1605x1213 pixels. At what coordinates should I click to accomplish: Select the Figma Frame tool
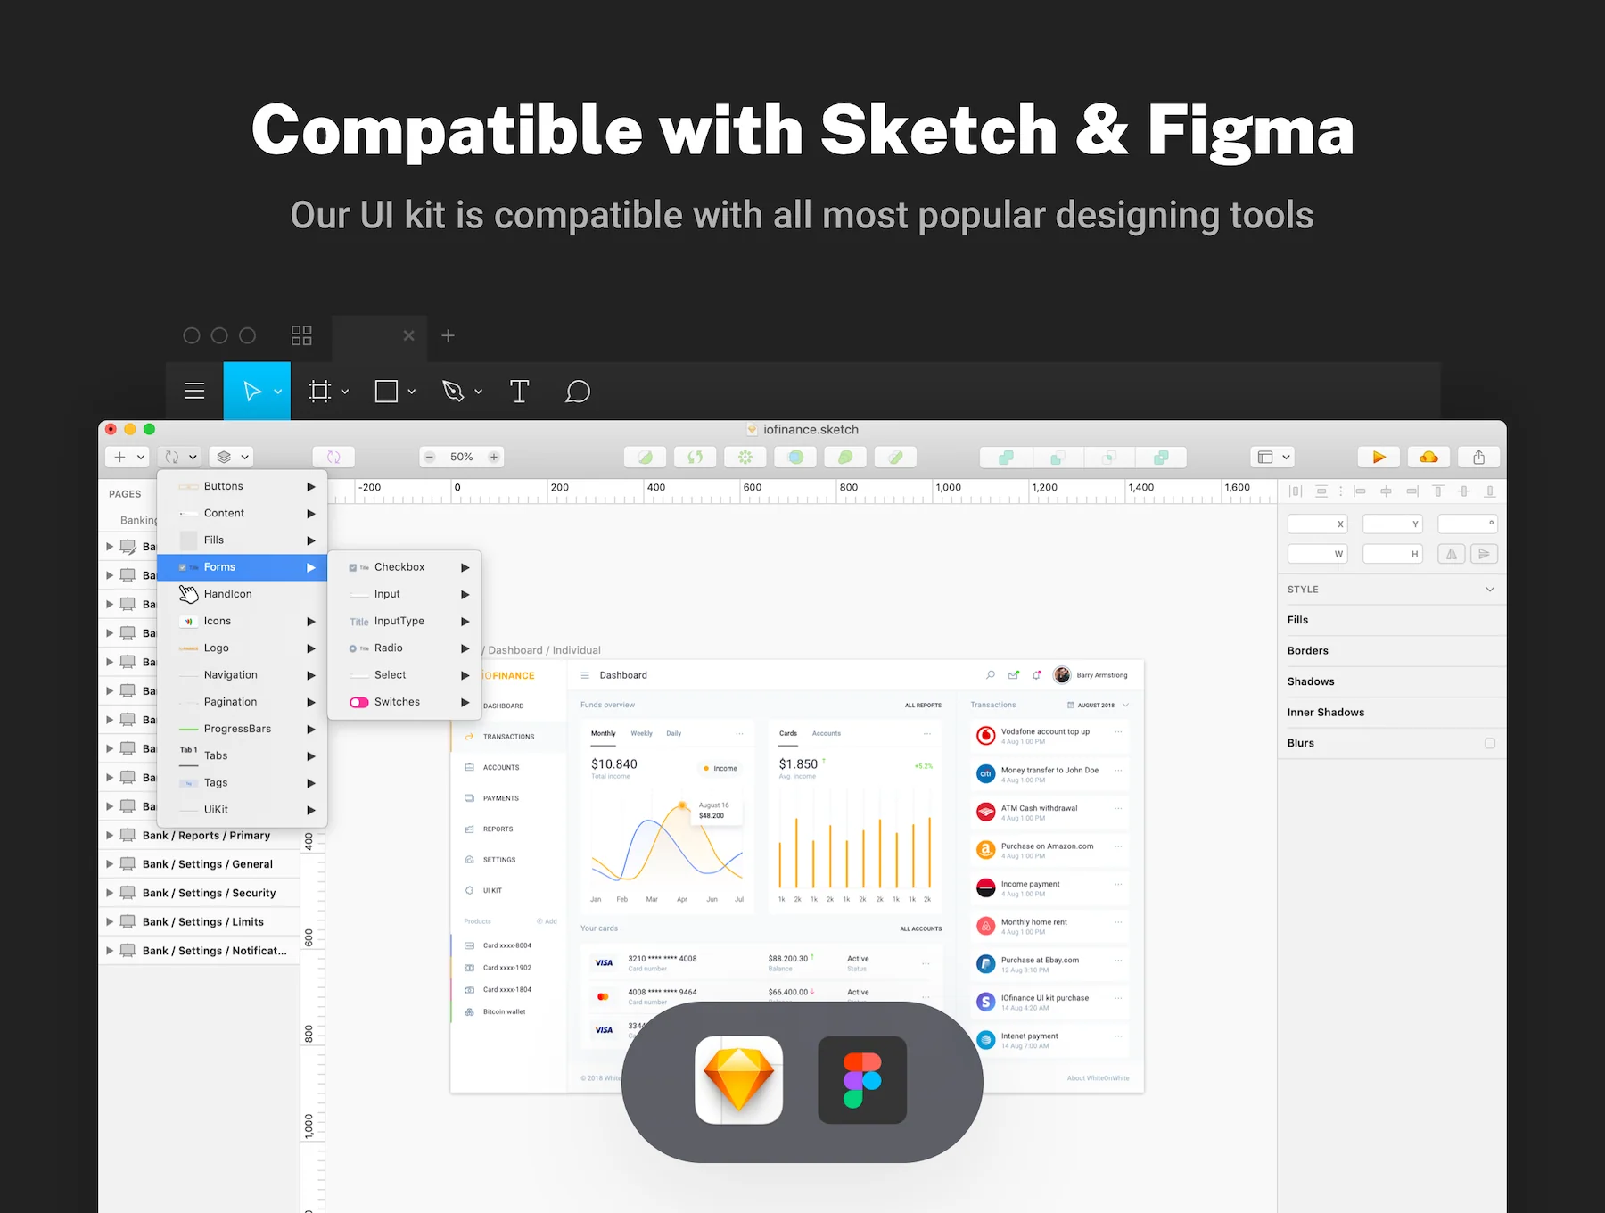point(319,391)
